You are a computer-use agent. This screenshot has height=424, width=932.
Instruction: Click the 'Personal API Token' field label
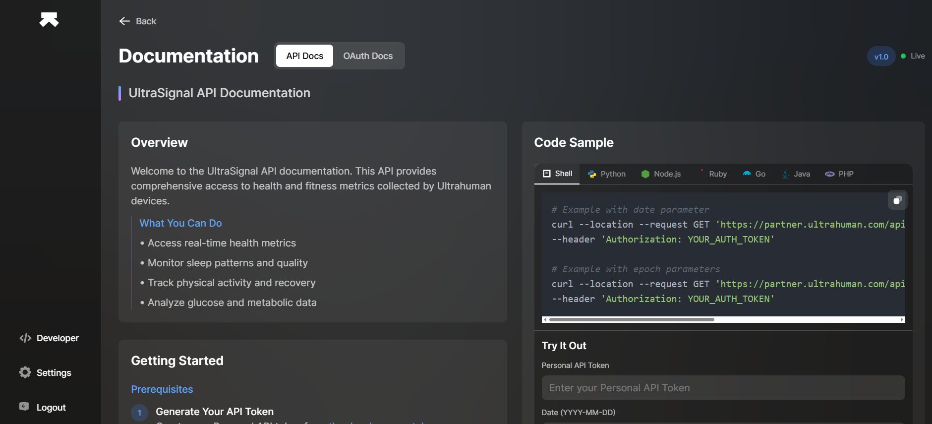coord(575,365)
